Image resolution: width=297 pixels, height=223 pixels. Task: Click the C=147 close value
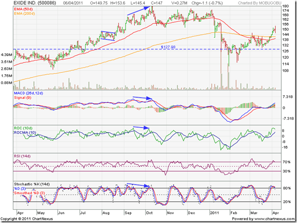click(x=158, y=3)
